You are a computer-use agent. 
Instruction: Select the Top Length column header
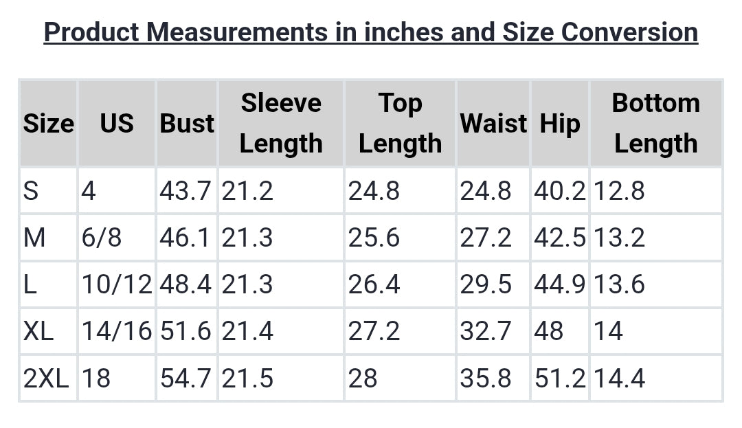coord(400,124)
